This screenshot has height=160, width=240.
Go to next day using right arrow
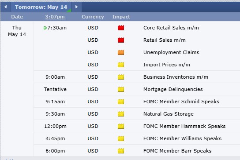(x=76, y=7)
